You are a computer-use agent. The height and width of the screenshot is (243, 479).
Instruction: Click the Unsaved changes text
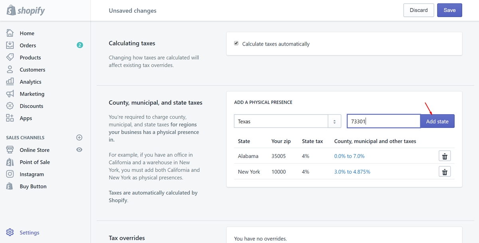[133, 11]
